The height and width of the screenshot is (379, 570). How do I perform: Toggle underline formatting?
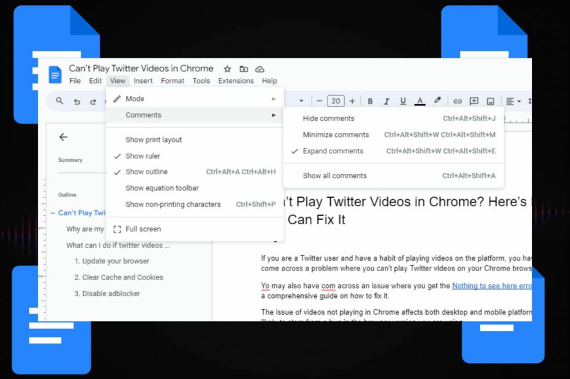tap(403, 101)
